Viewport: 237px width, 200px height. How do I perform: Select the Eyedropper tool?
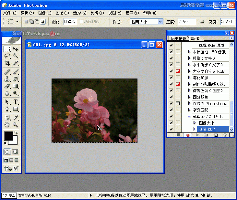pyautogui.click(x=16, y=118)
